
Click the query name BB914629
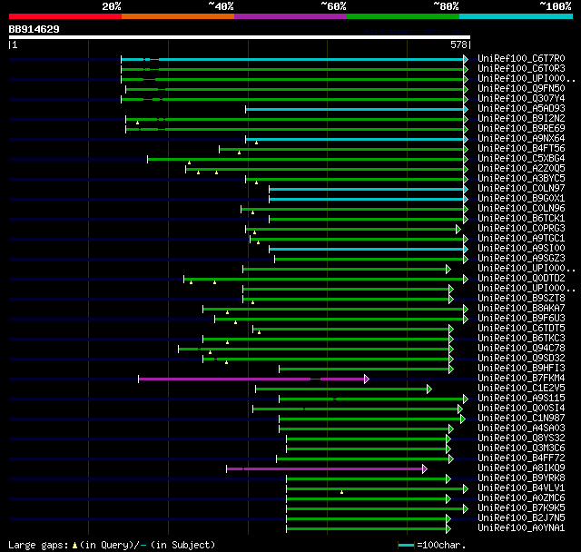(34, 29)
